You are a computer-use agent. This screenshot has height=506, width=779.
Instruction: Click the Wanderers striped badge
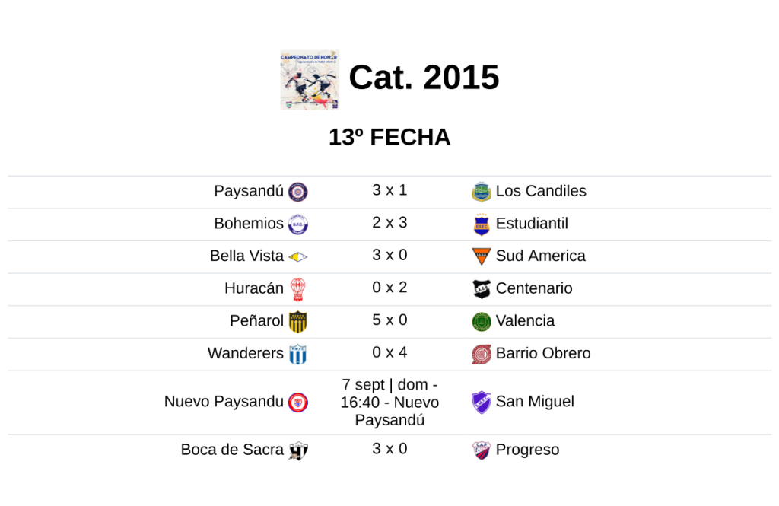click(298, 354)
